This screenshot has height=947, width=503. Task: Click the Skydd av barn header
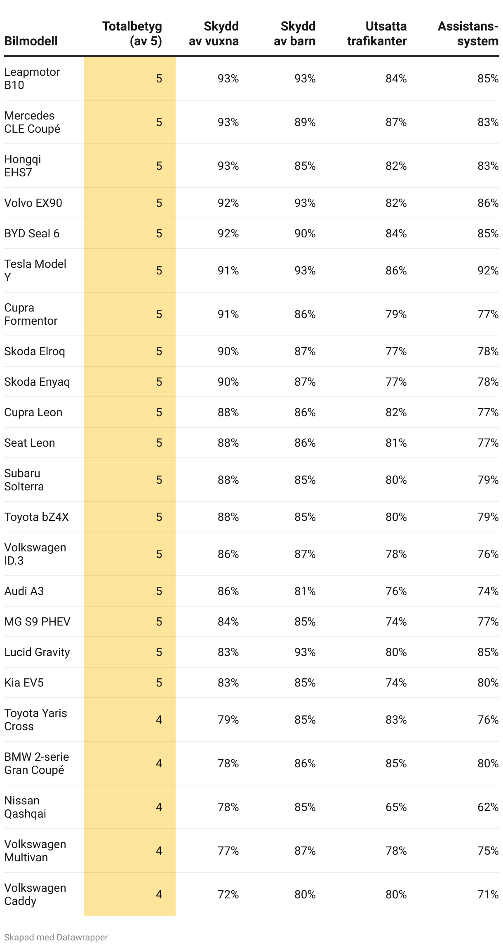click(294, 34)
